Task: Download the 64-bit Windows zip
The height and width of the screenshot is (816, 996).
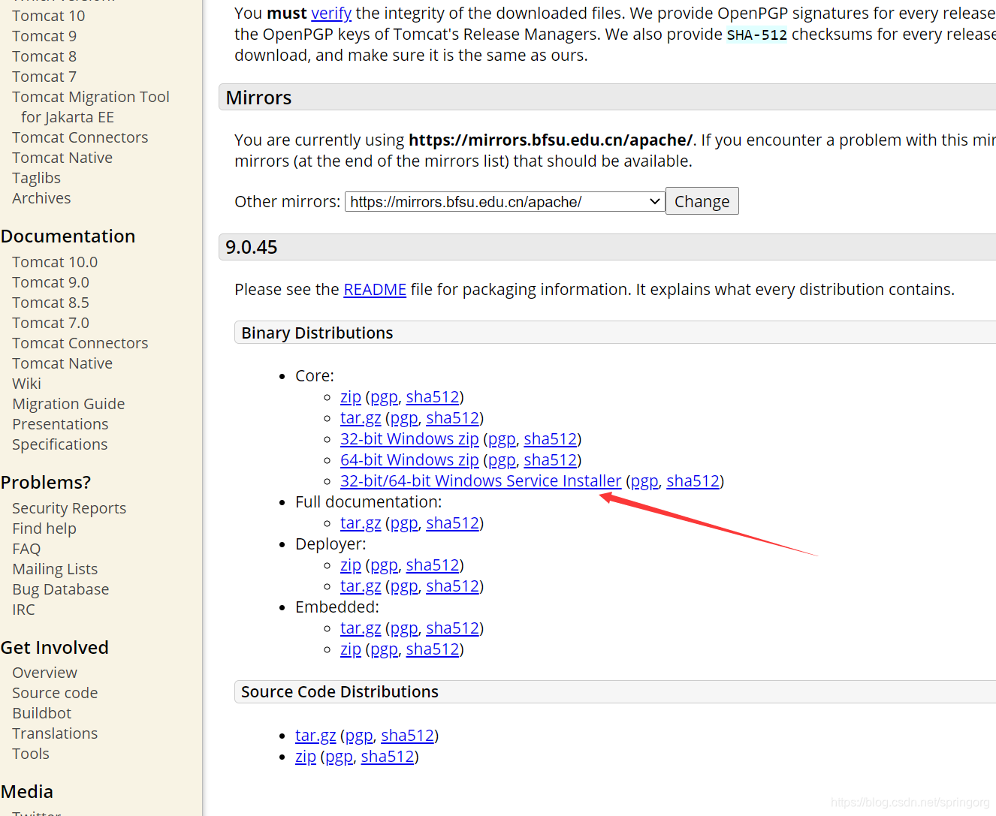Action: [x=409, y=460]
